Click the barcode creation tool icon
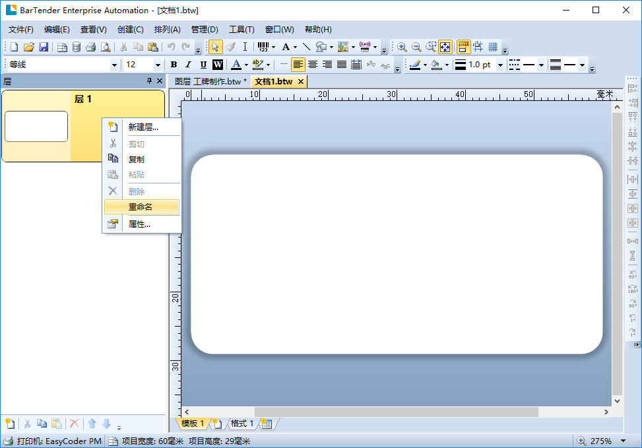This screenshot has width=642, height=448. [x=263, y=47]
